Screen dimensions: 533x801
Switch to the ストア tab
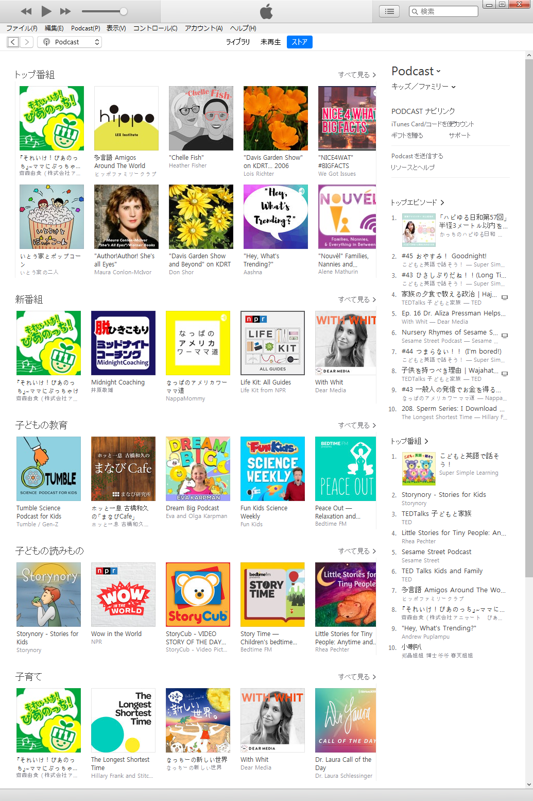click(x=299, y=42)
